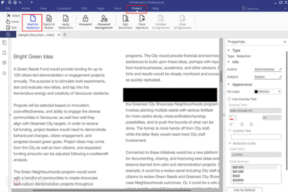
Task: Select the Place Signature tool
Action: pyautogui.click(x=142, y=21)
